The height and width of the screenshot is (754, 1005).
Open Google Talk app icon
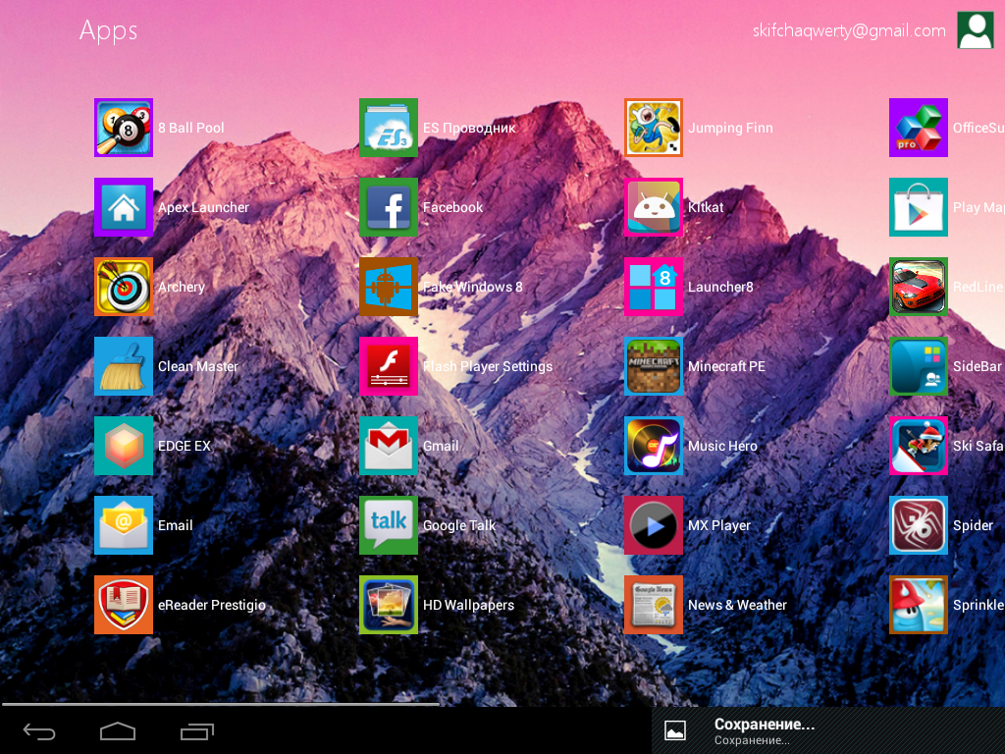(389, 525)
